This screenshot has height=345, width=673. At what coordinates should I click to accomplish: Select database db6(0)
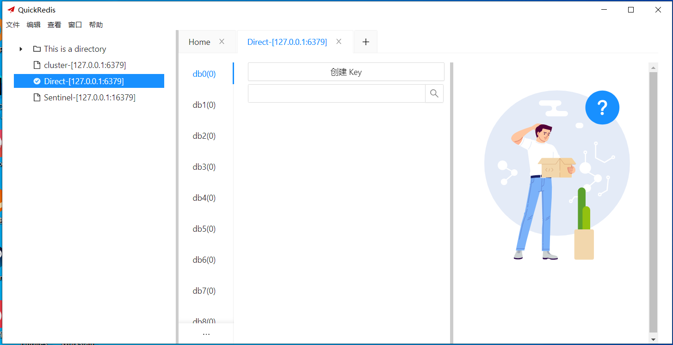click(x=204, y=260)
